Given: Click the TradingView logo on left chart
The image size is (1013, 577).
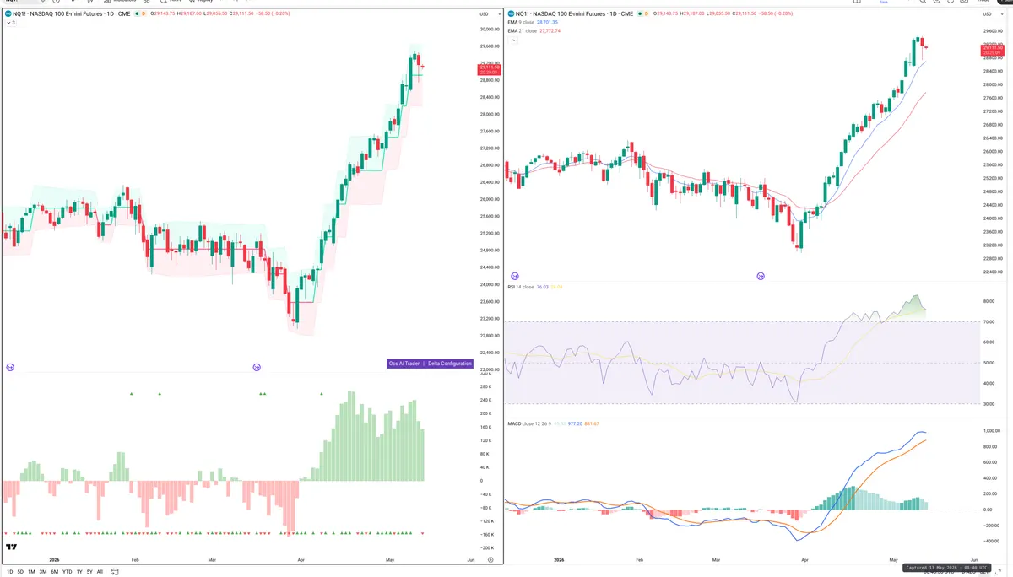Looking at the screenshot, I should click(x=11, y=547).
